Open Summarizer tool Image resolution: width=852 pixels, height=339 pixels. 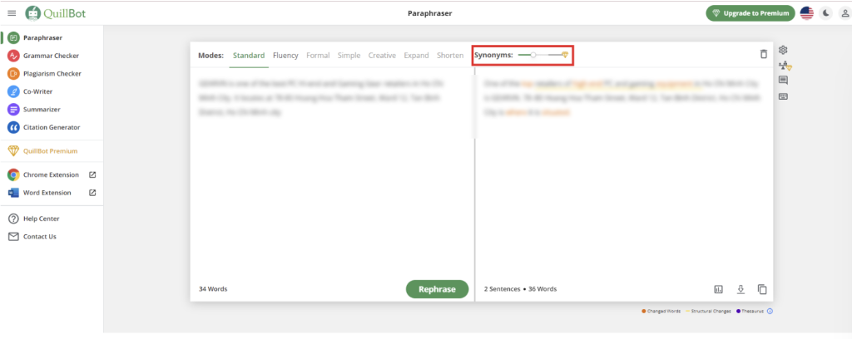(42, 110)
